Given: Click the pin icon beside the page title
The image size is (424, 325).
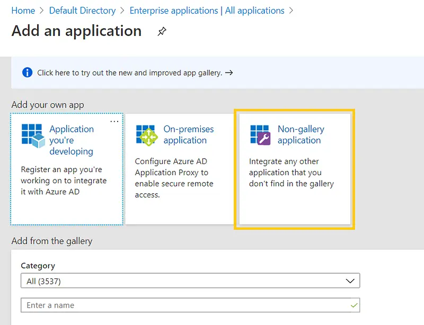Looking at the screenshot, I should [x=162, y=32].
